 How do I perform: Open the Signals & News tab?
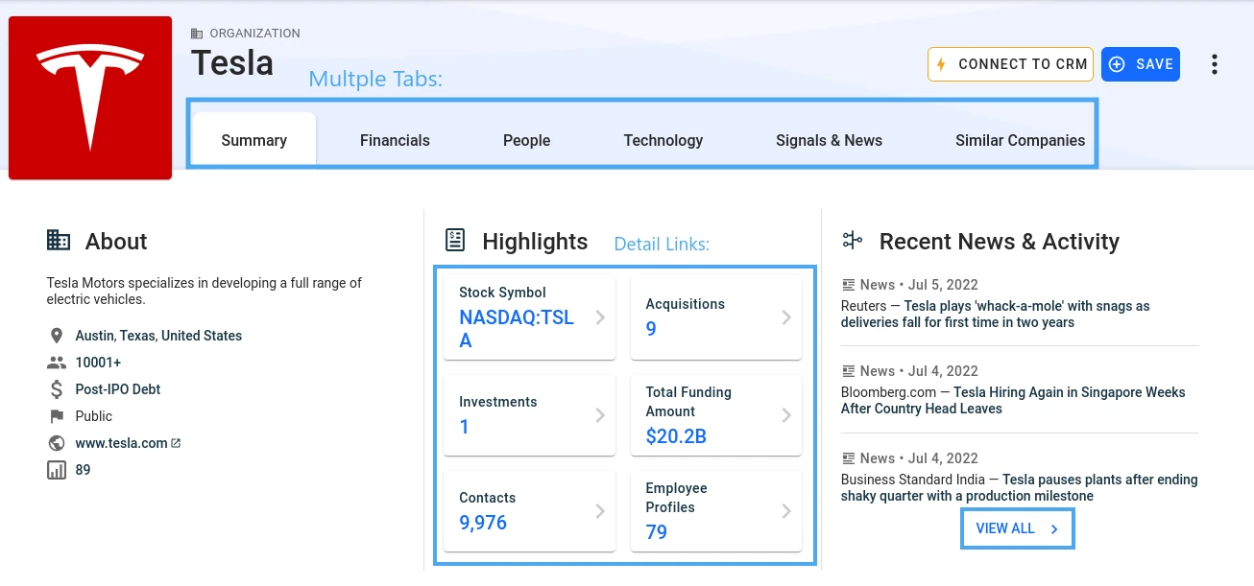pyautogui.click(x=829, y=140)
